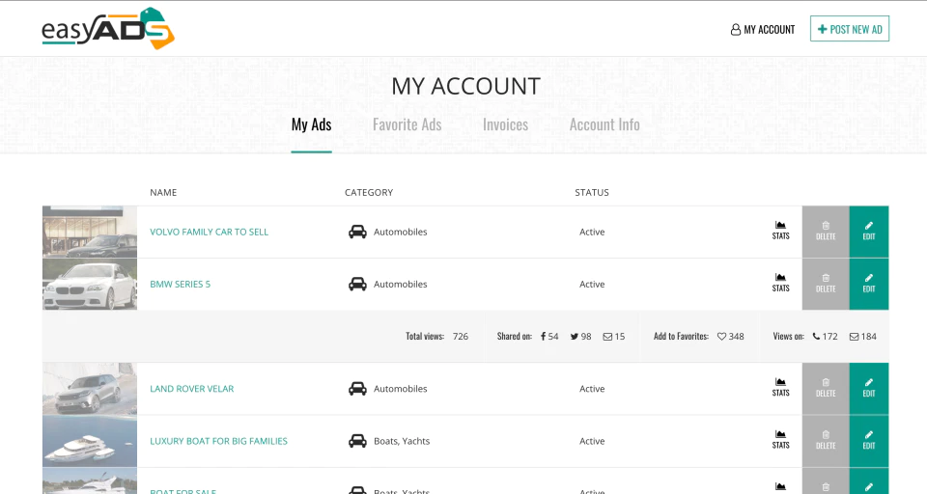The image size is (927, 494).
Task: Click the CATEGORY column header
Action: [369, 193]
